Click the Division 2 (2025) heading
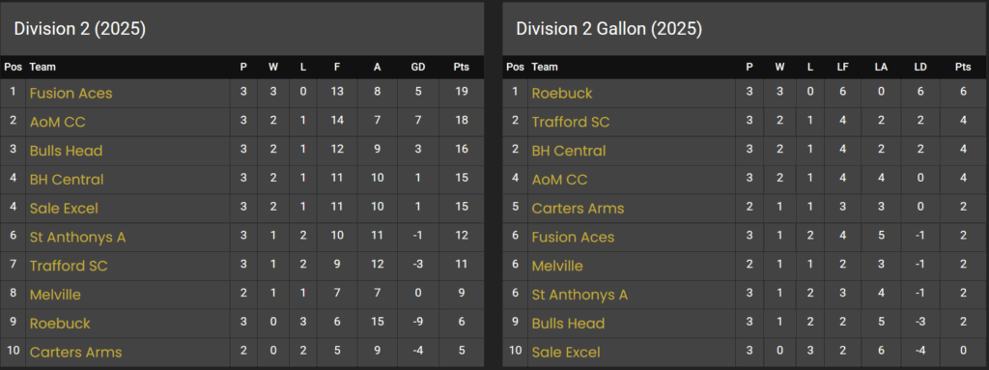The image size is (989, 370). pyautogui.click(x=80, y=29)
